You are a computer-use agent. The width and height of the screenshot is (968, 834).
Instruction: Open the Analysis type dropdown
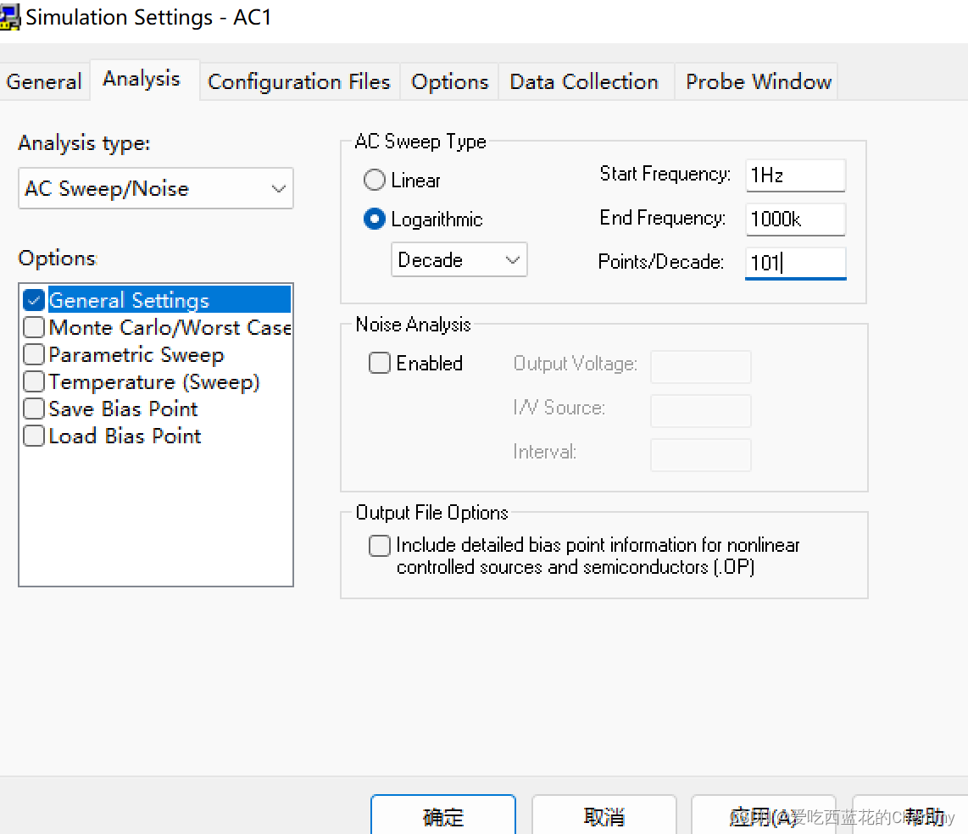coord(156,189)
